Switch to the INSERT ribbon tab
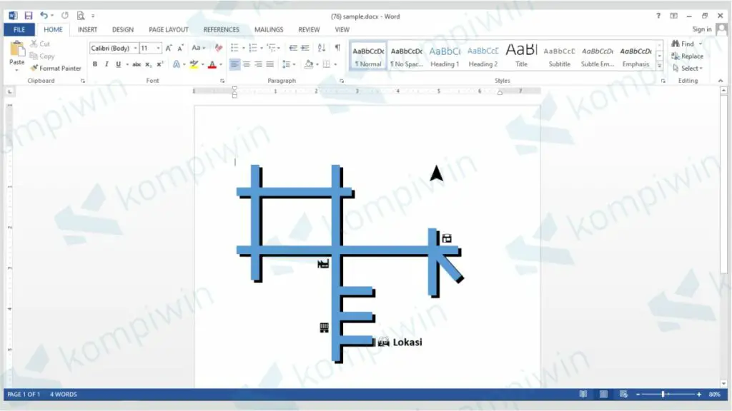The width and height of the screenshot is (732, 411). pos(86,29)
